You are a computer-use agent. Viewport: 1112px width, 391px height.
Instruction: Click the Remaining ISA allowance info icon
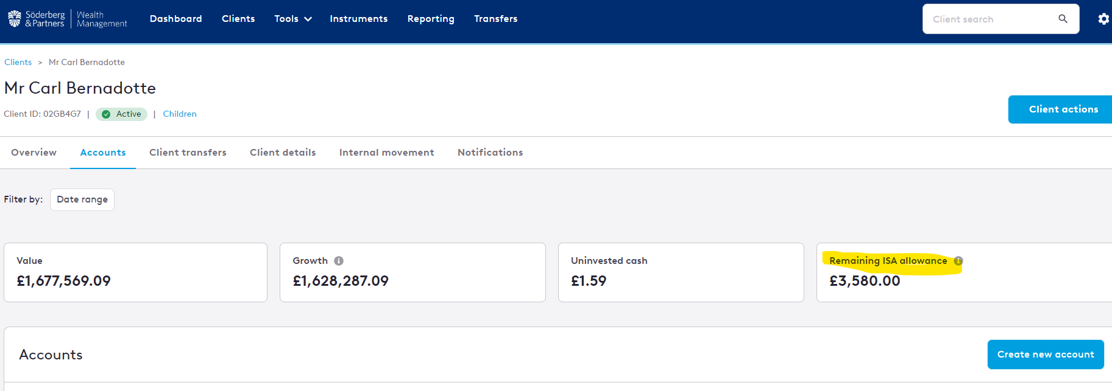[958, 261]
